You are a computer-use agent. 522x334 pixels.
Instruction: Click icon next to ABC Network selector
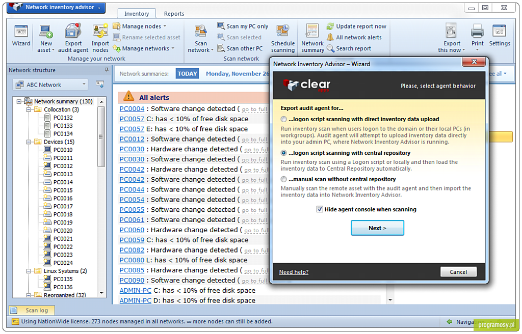tap(99, 85)
